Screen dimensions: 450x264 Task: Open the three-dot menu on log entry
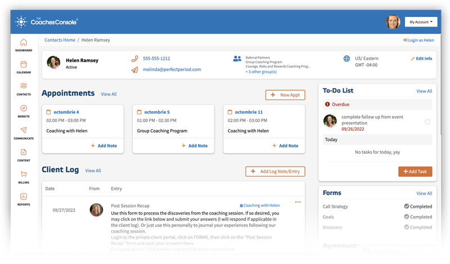[298, 202]
